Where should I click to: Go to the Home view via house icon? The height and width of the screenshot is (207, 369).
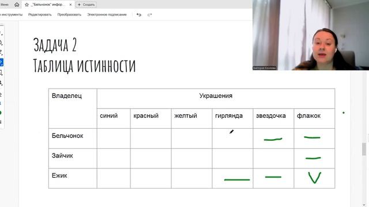[17, 5]
